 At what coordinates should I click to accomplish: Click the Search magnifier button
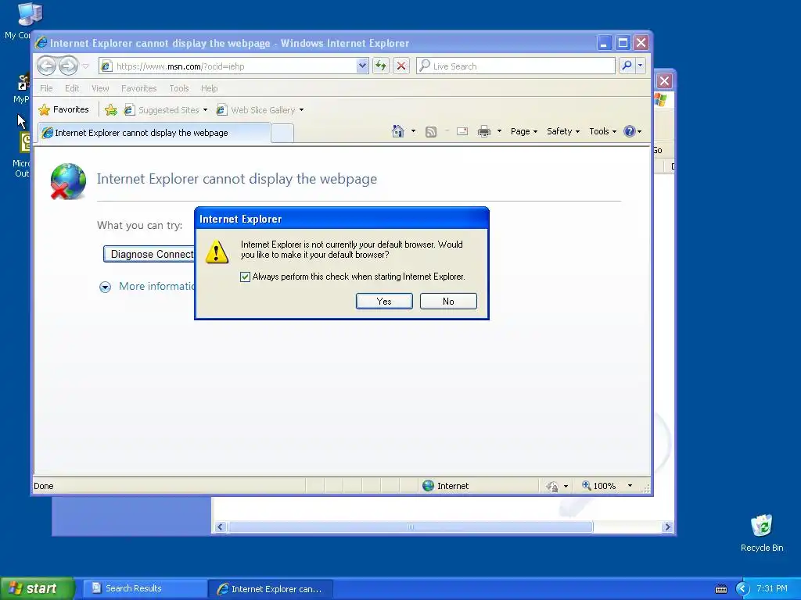pos(627,66)
